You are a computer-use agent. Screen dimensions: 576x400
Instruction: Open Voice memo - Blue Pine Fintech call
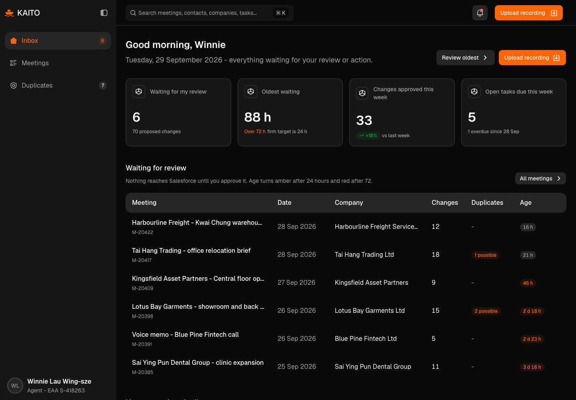346,339
